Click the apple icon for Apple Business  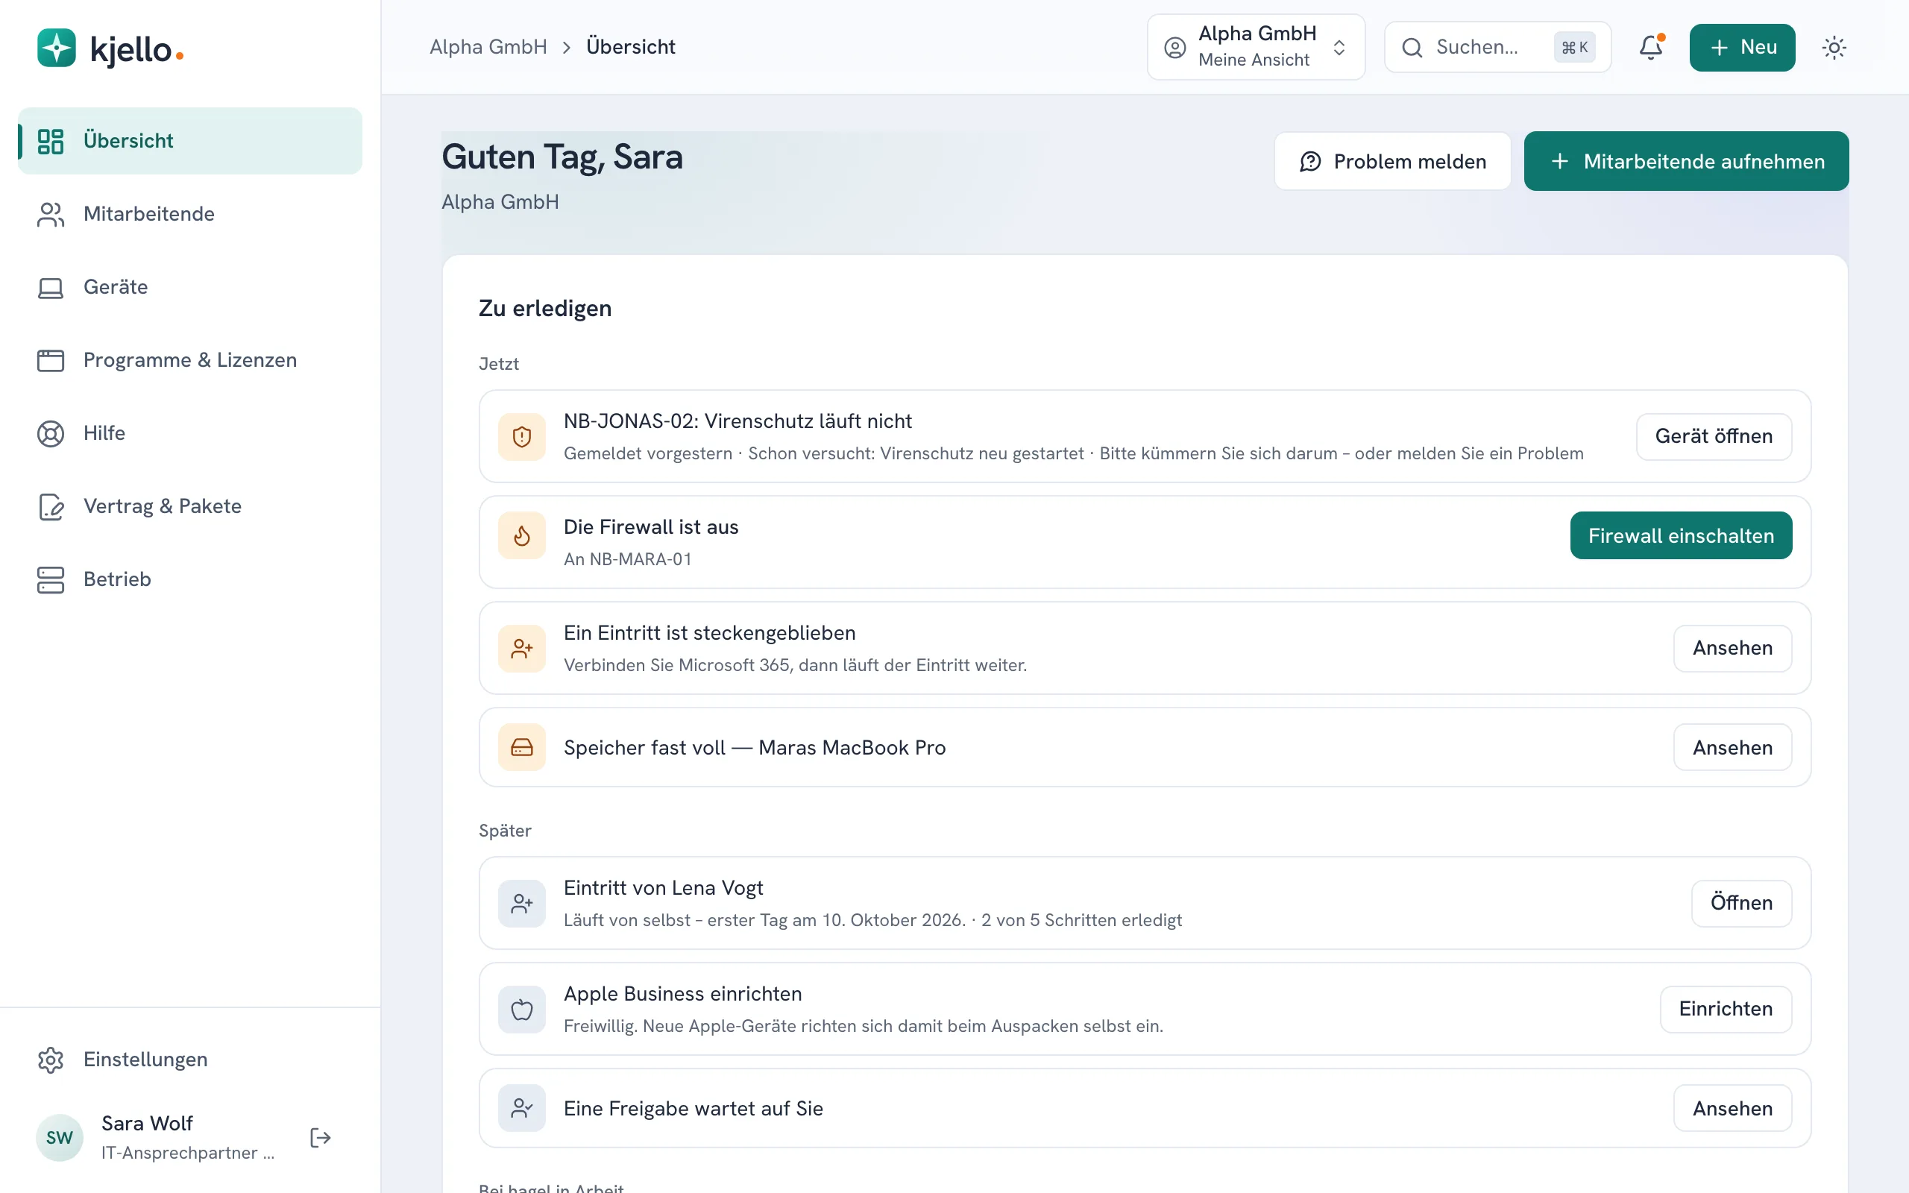pos(521,1009)
